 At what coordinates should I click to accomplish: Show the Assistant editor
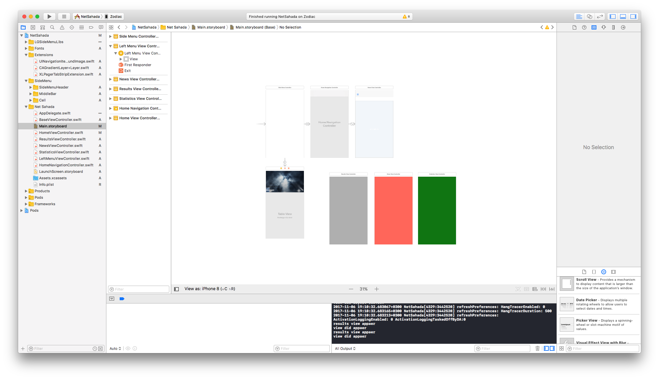coord(590,17)
